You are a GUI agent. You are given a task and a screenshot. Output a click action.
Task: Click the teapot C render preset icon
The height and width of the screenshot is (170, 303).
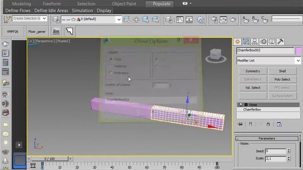(265, 19)
